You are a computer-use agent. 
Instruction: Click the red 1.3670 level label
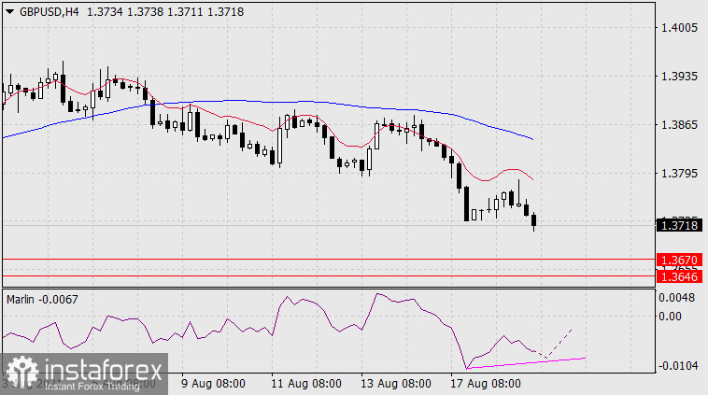point(678,260)
